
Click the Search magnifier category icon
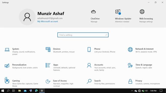(x=89, y=81)
